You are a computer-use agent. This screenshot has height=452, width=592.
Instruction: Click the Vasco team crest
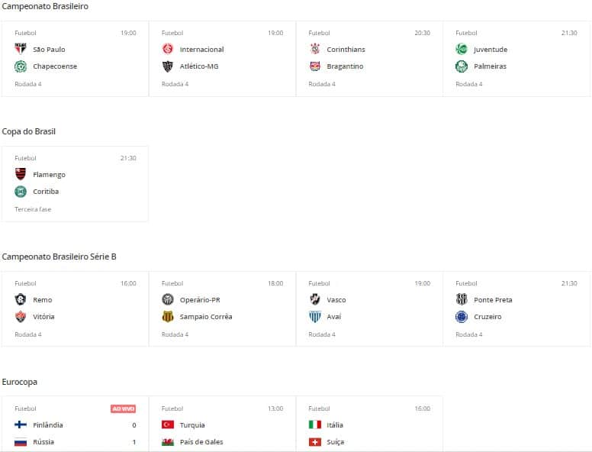tap(315, 300)
